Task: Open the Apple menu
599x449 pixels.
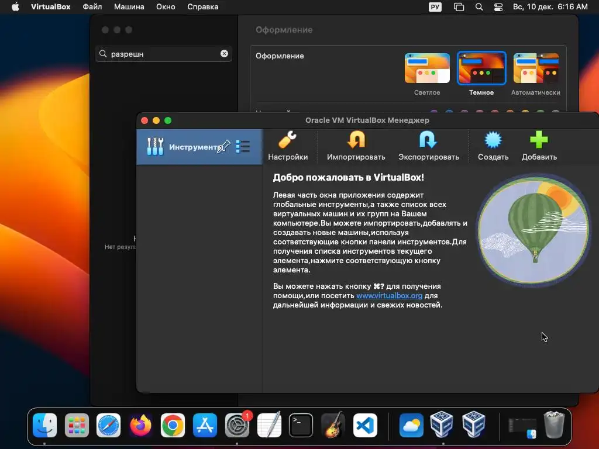Action: tap(15, 7)
